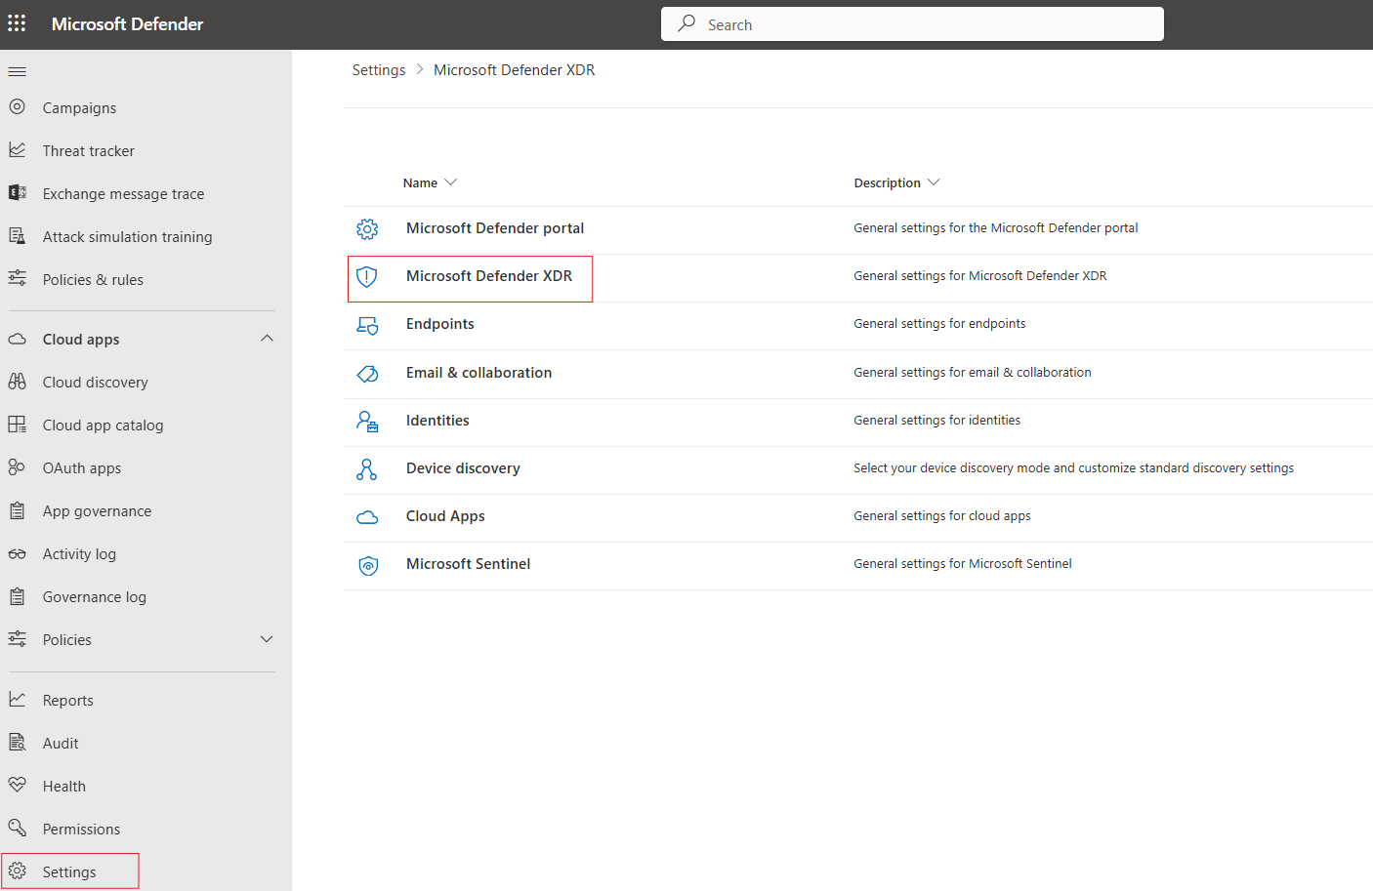Image resolution: width=1373 pixels, height=891 pixels.
Task: Go to Cloud app catalog
Action: coord(104,425)
